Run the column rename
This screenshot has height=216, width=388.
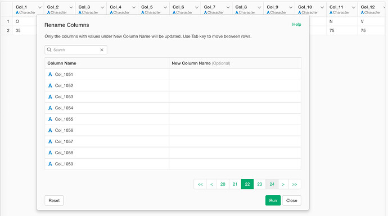(x=273, y=200)
